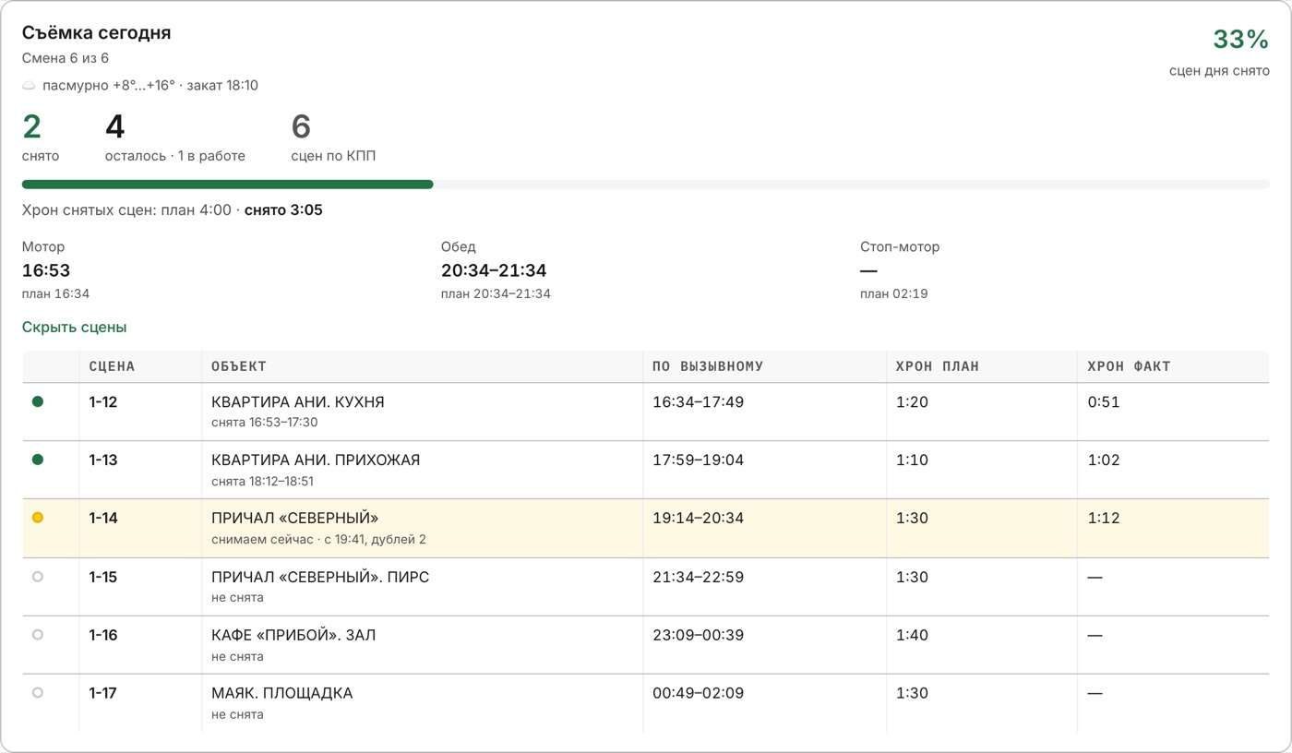The height and width of the screenshot is (753, 1292).
Task: Click the empty status dot for scene 1-17
Action: point(38,693)
